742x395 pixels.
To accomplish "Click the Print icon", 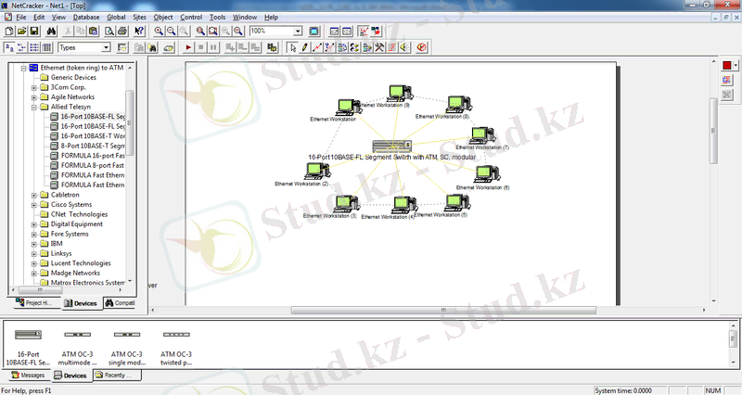I will pos(122,32).
